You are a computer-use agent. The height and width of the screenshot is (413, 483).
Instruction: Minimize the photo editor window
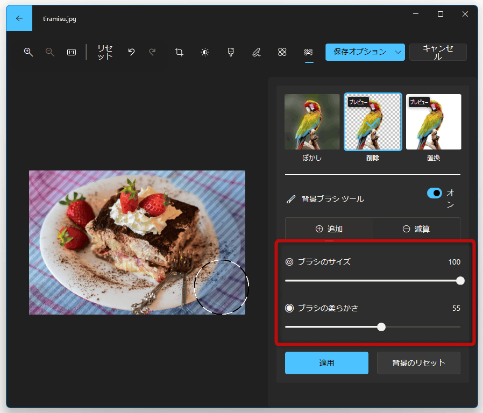(416, 14)
